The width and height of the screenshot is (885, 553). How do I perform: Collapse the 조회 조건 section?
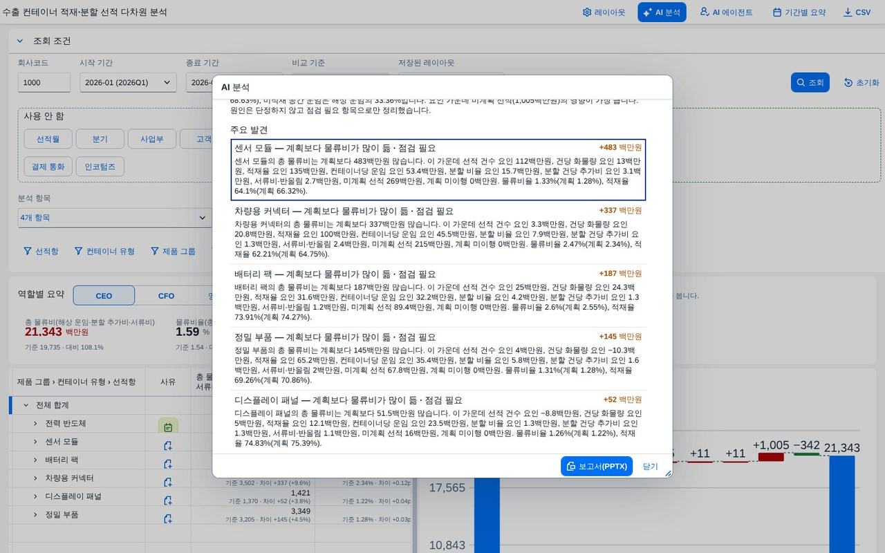tap(20, 41)
